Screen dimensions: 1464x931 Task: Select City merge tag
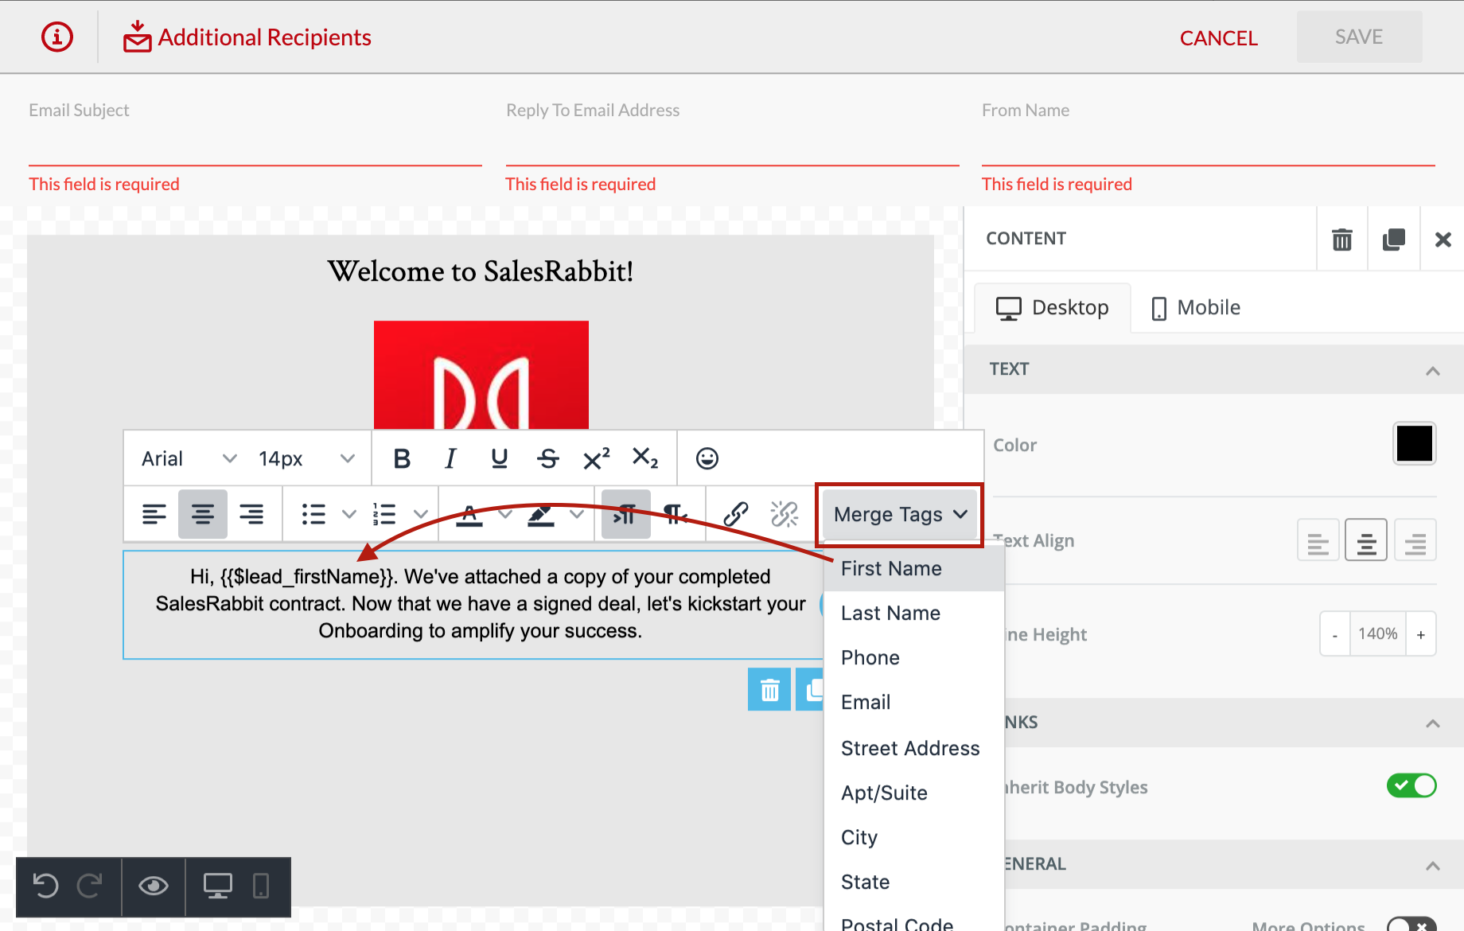(914, 837)
